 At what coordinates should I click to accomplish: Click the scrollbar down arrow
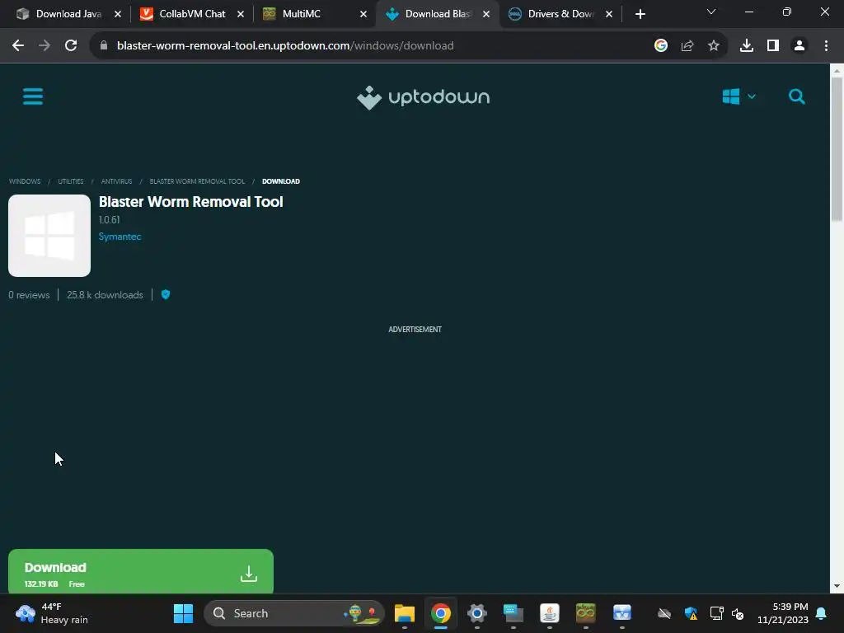coord(837,586)
